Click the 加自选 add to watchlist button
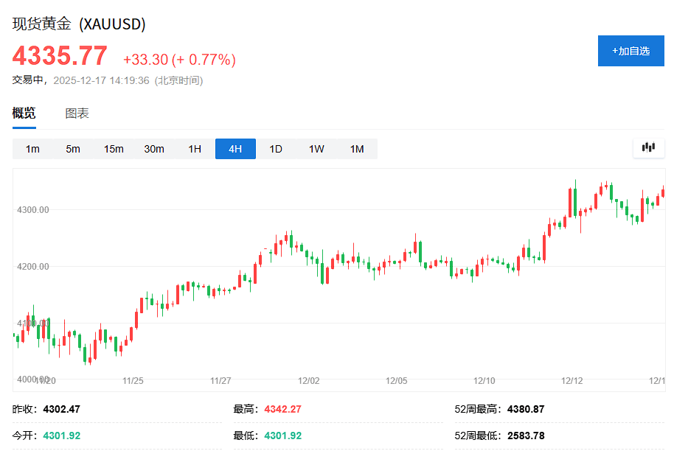Viewport: 674px width, 451px height. (x=630, y=51)
